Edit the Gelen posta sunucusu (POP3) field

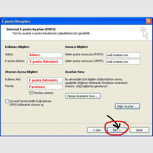pos(123,55)
